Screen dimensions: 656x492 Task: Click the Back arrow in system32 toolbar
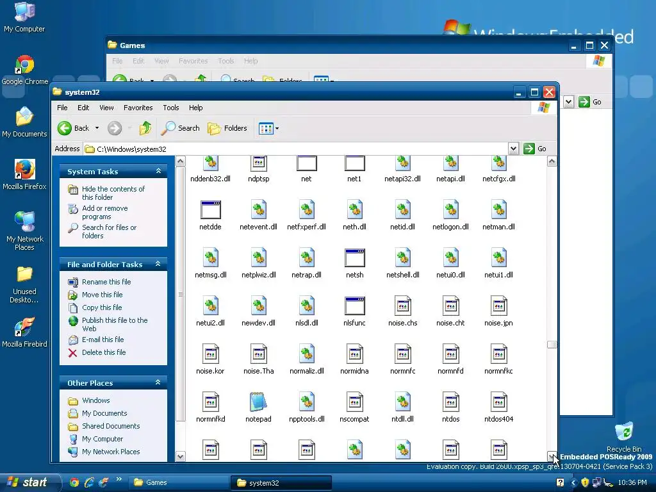click(65, 128)
